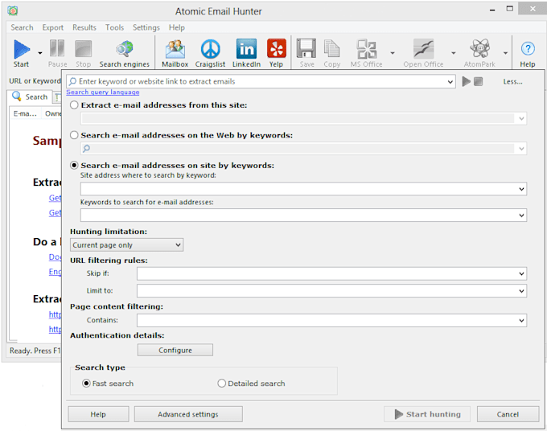Image resolution: width=547 pixels, height=431 pixels.
Task: Expand the Keywords to search for dropdown
Action: [x=521, y=215]
